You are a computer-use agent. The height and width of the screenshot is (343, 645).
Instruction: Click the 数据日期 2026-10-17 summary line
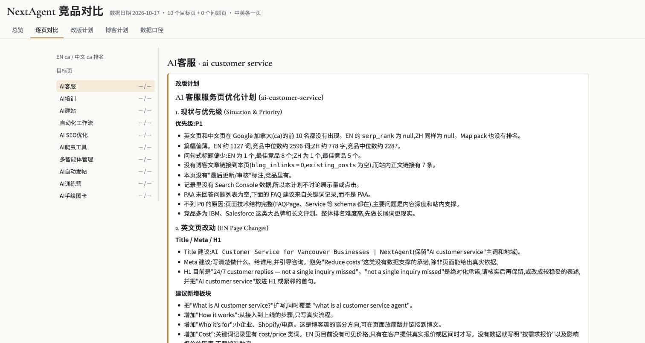[185, 13]
